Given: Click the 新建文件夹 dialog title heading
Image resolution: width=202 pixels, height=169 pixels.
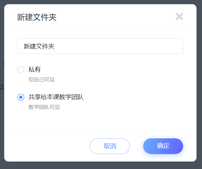Looking at the screenshot, I should click(x=37, y=17).
